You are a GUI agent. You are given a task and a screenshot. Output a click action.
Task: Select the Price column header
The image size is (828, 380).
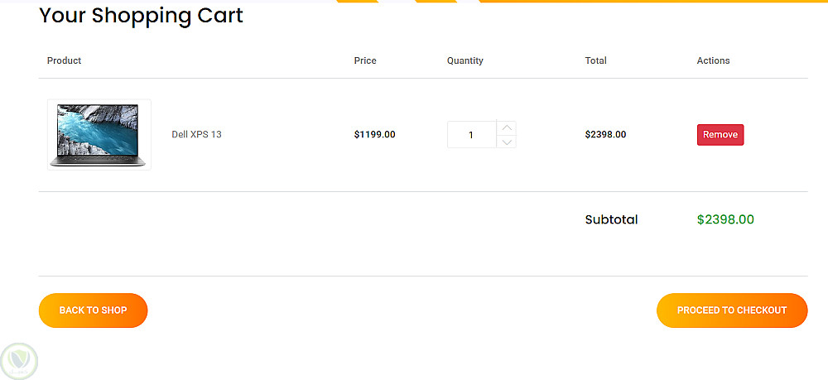pos(364,60)
